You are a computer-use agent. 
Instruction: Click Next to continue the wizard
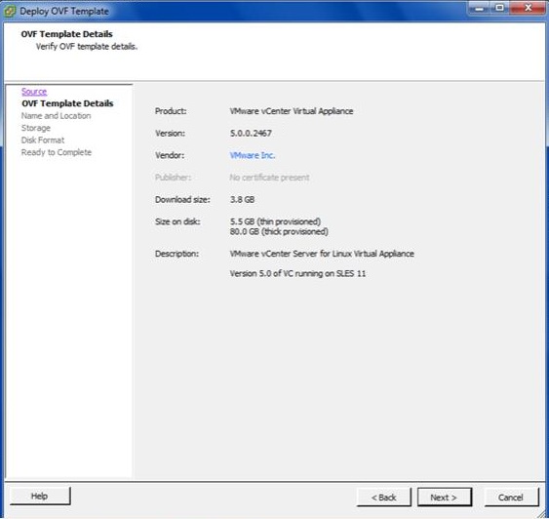coord(444,498)
